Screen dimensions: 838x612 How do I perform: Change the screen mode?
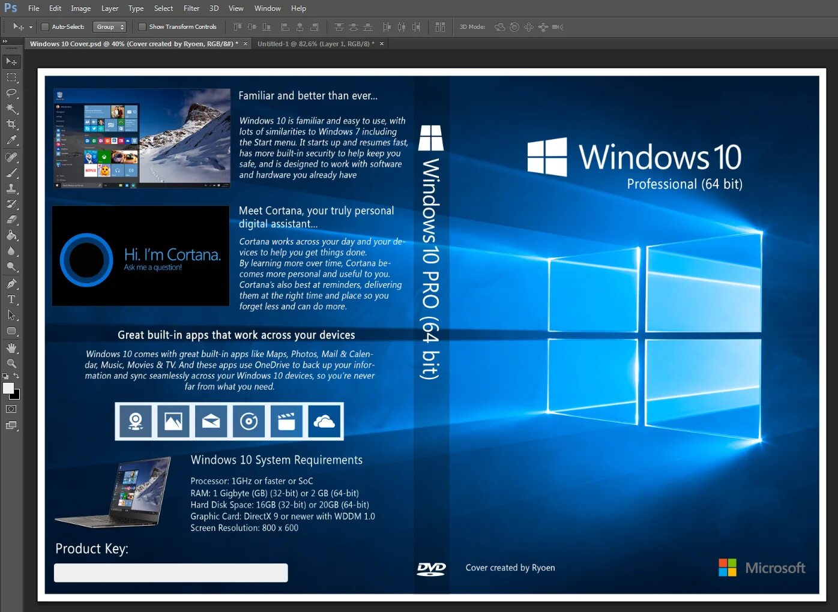(11, 426)
